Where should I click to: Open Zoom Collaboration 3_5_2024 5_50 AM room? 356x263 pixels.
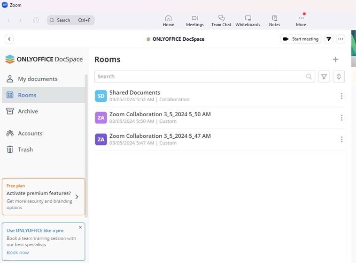pyautogui.click(x=219, y=118)
